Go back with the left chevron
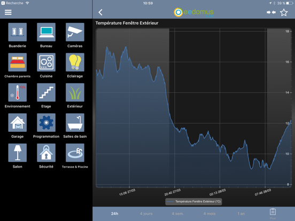This screenshot has height=221, width=295. click(x=100, y=12)
